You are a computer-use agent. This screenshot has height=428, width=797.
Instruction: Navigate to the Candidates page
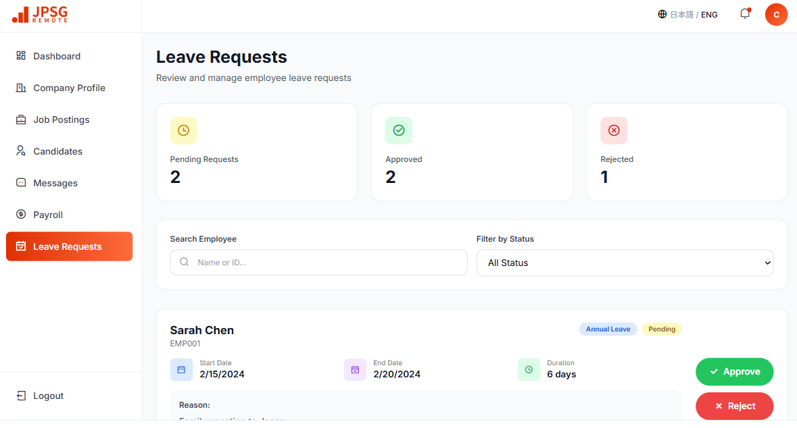click(x=57, y=151)
